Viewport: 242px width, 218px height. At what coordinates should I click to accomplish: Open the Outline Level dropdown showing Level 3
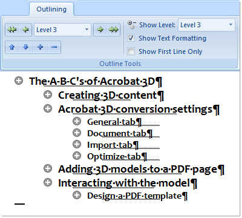point(62,30)
